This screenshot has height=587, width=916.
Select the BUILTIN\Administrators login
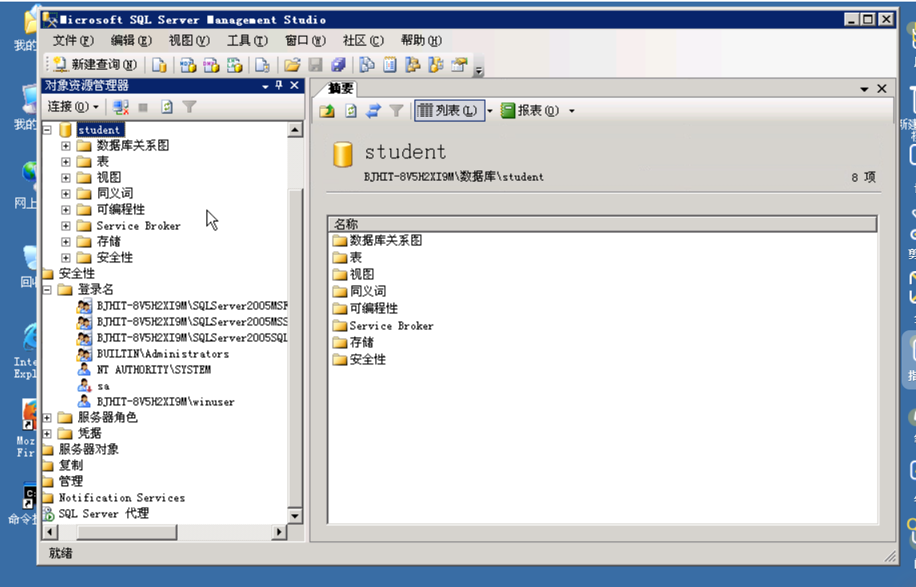(x=163, y=354)
